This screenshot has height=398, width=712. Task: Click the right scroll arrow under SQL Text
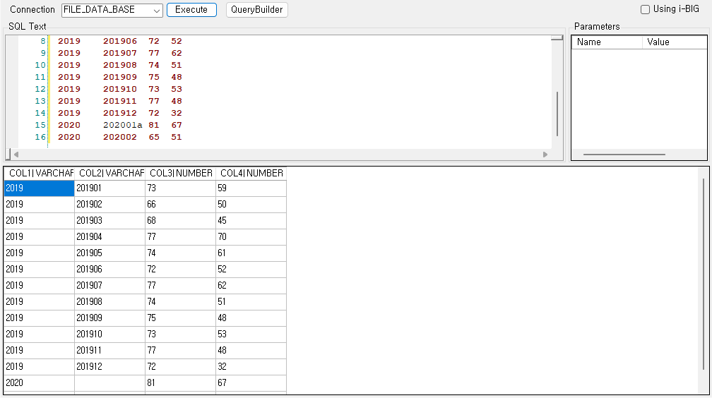pyautogui.click(x=545, y=155)
